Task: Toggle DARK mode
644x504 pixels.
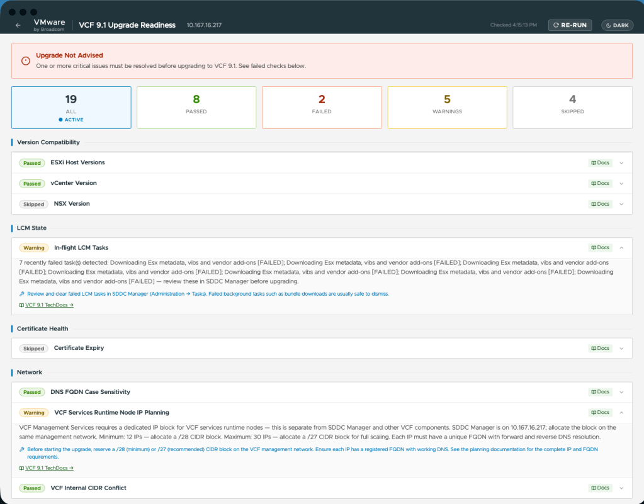Action: [x=618, y=25]
